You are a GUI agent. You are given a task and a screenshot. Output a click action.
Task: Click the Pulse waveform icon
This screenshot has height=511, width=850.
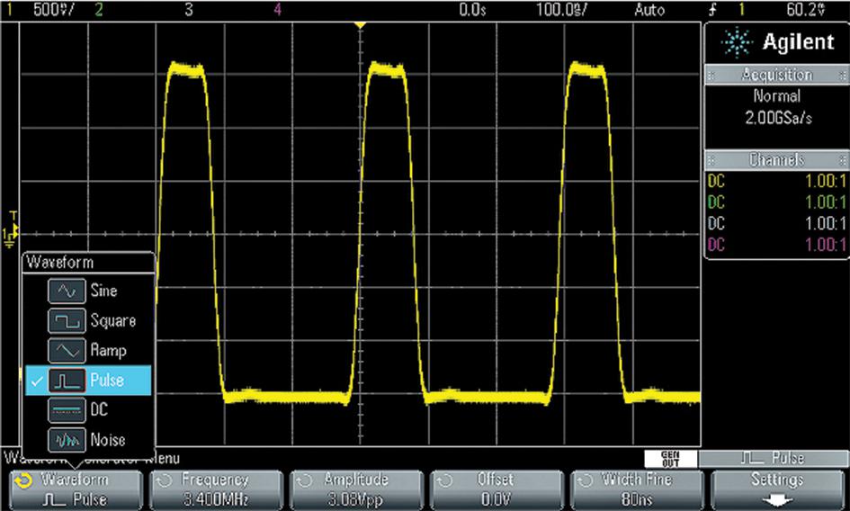(67, 381)
